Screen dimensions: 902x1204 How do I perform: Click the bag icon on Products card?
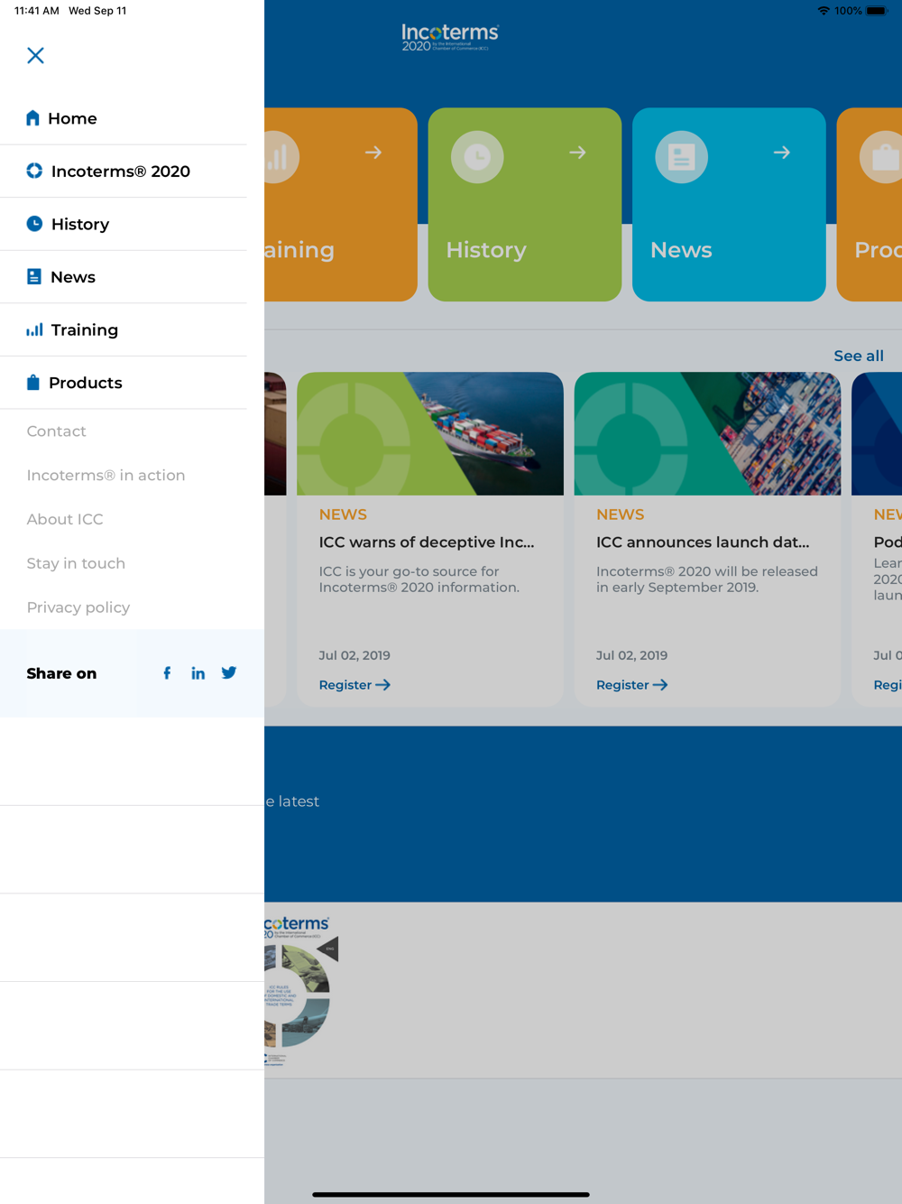(881, 157)
